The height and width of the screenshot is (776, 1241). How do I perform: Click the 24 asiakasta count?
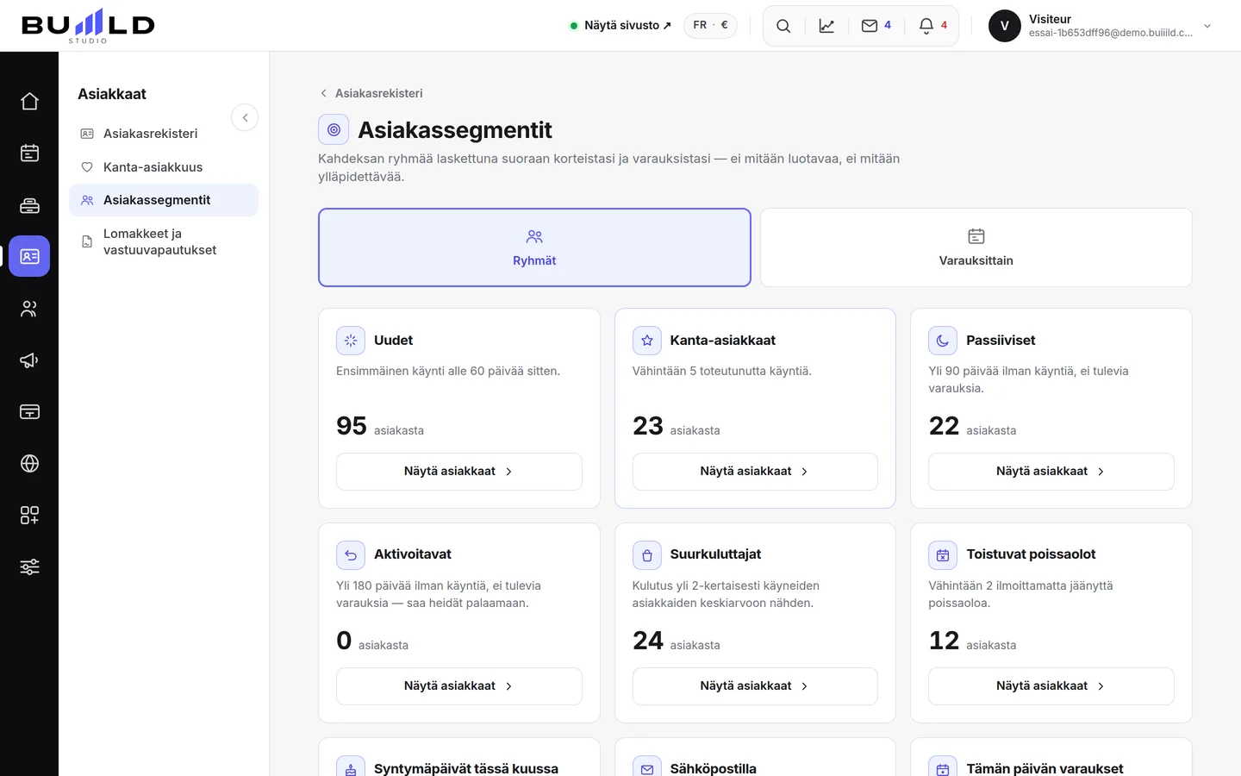(x=677, y=641)
